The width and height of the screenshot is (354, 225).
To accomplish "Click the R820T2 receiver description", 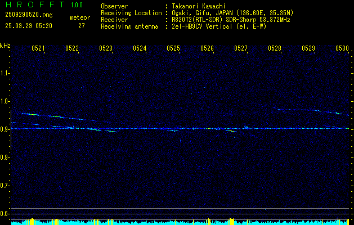I will click(x=231, y=19).
